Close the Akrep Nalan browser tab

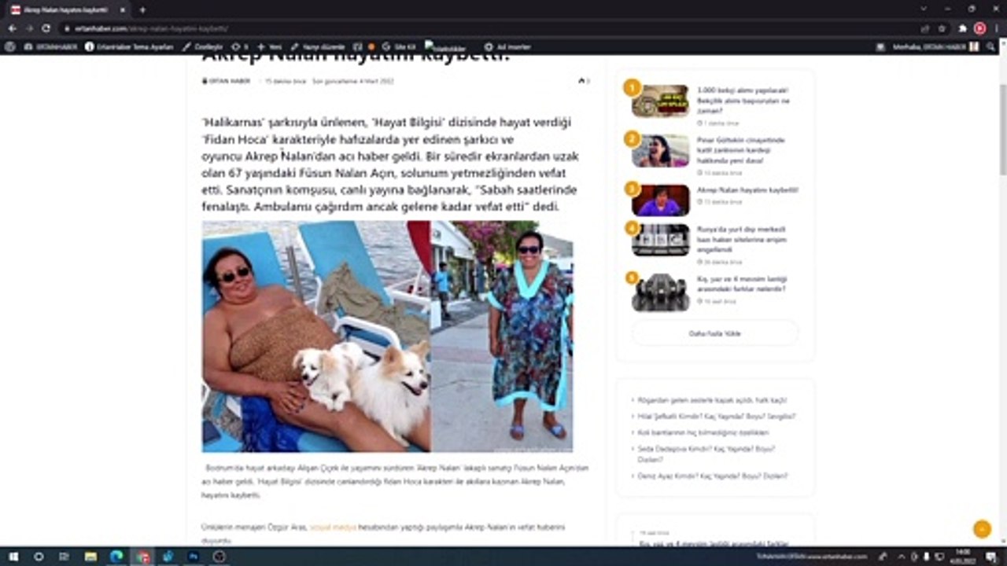coord(123,9)
